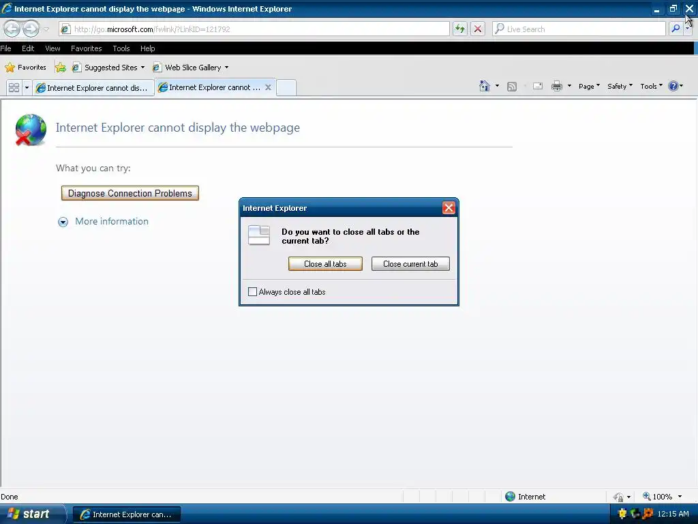Close the Internet Explorer dialog with red X
Viewport: 698px width, 524px height.
click(449, 208)
